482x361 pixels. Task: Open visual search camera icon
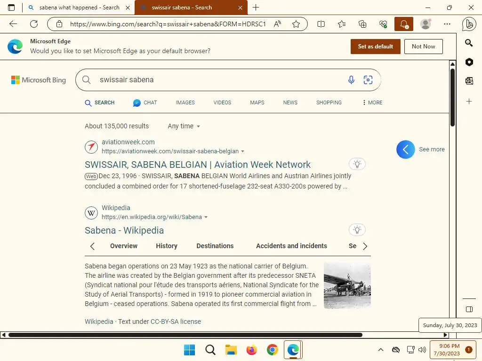point(368,80)
